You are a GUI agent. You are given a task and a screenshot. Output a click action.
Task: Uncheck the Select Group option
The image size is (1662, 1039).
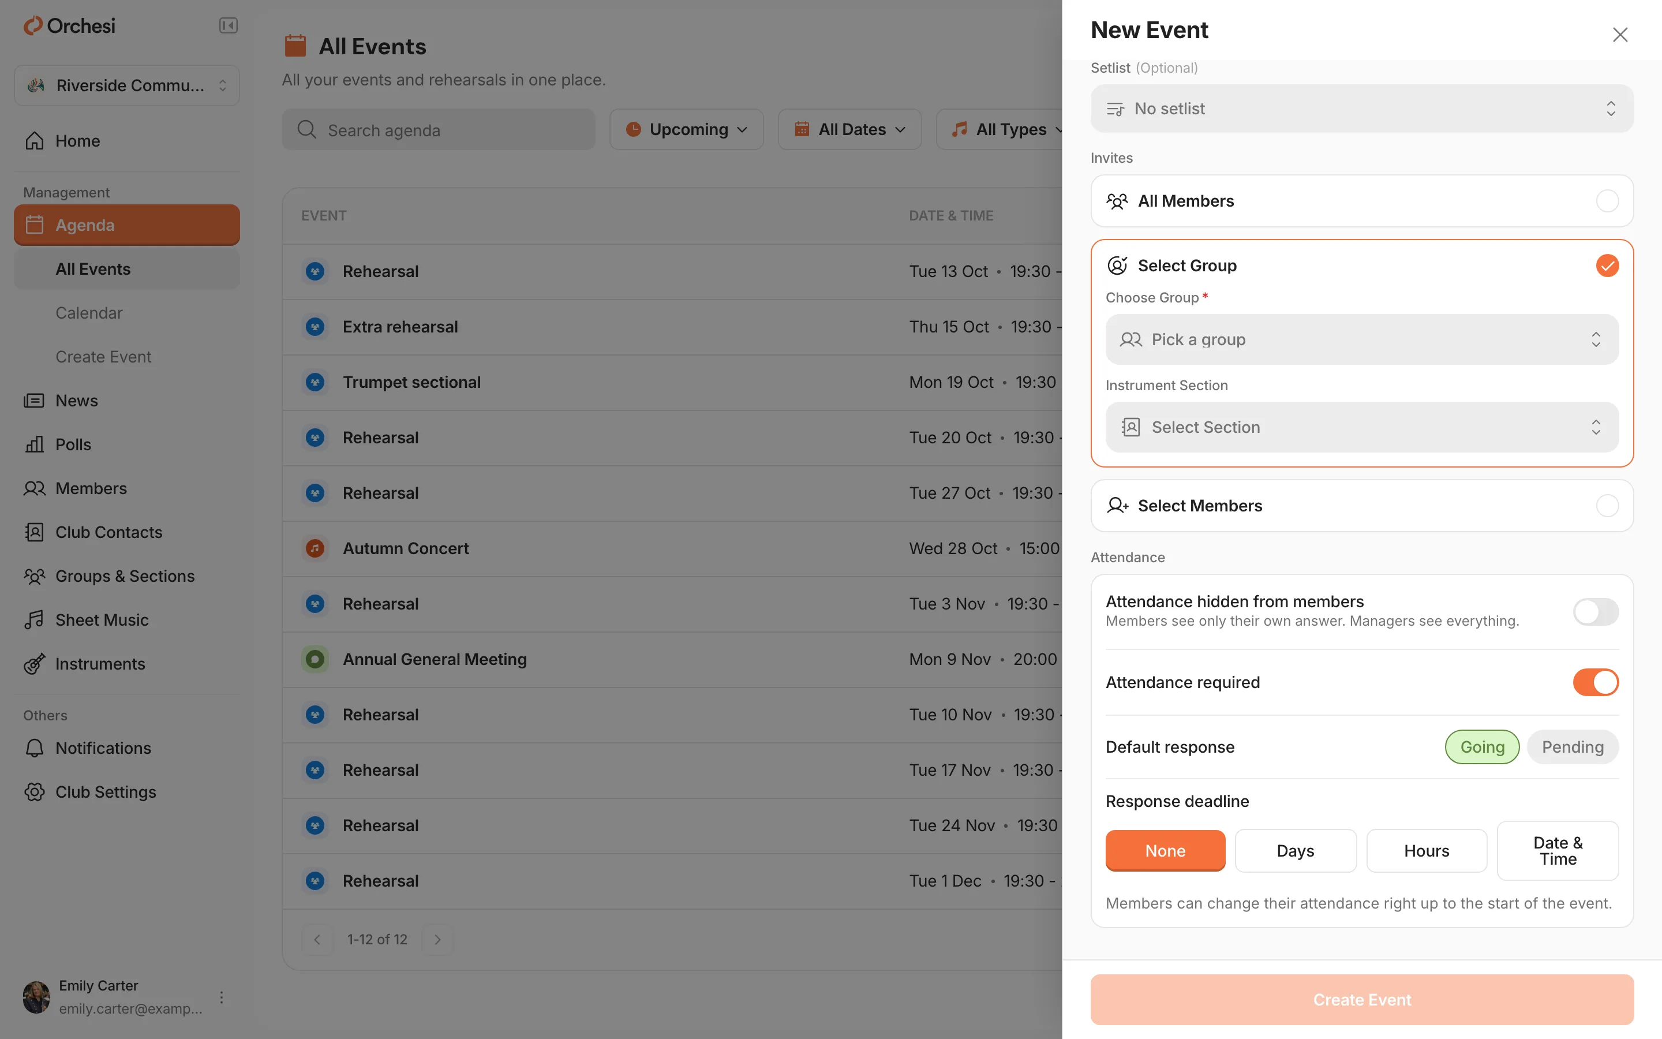pyautogui.click(x=1607, y=266)
